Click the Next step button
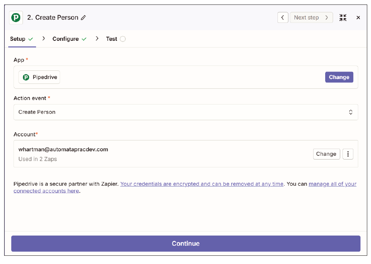 pyautogui.click(x=311, y=18)
